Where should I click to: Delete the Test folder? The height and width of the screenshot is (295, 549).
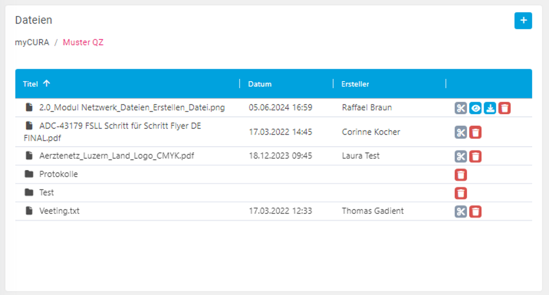(x=461, y=193)
